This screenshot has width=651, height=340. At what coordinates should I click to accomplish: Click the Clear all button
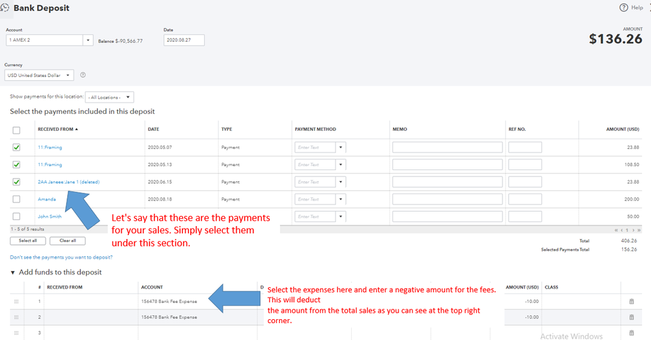tap(68, 241)
